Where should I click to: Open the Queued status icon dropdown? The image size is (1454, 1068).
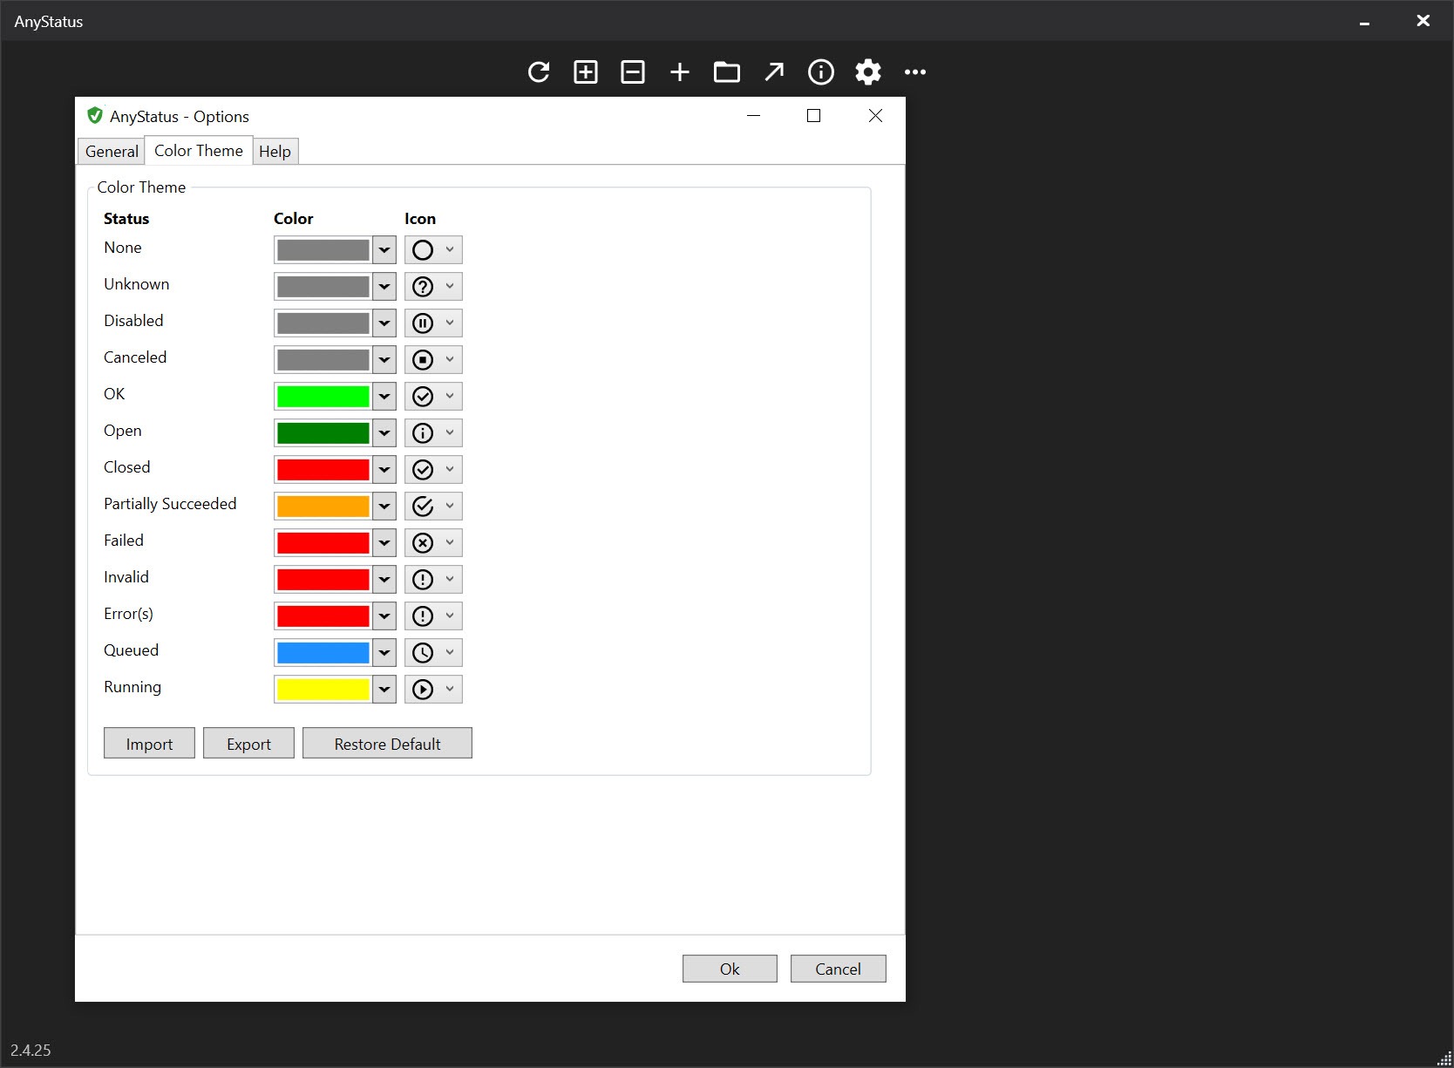(x=433, y=652)
